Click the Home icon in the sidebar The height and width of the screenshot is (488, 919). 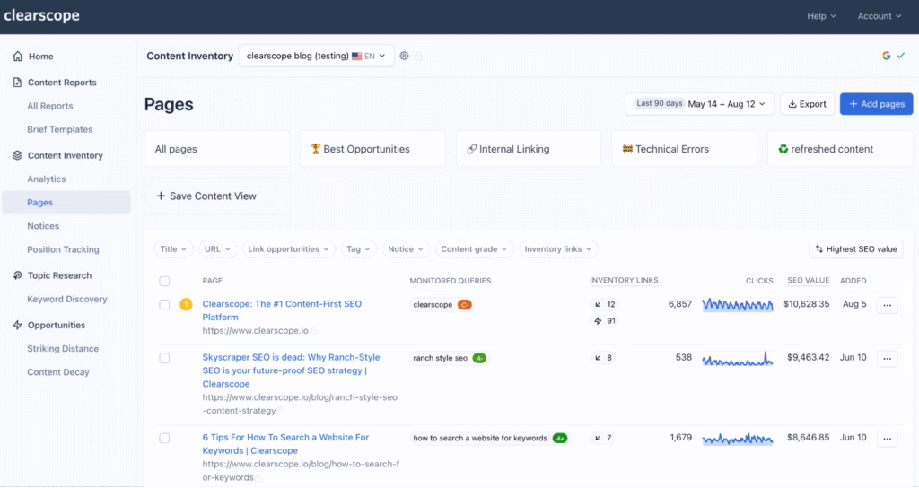point(18,57)
